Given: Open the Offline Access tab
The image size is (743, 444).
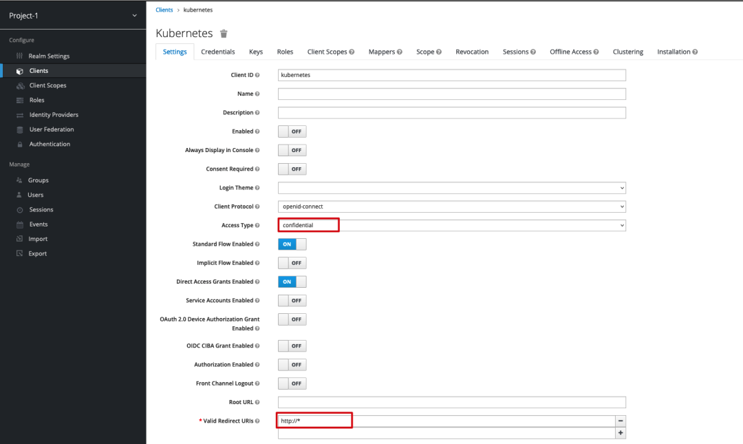Looking at the screenshot, I should tap(574, 52).
